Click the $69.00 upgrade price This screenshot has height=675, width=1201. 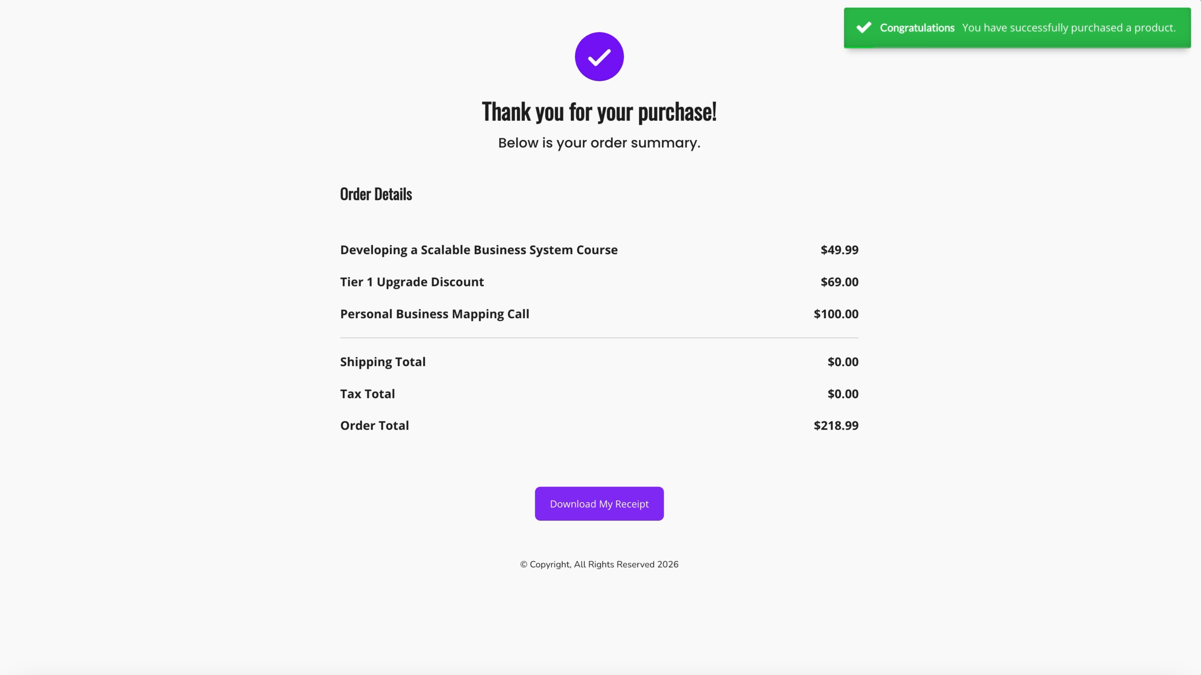click(x=839, y=282)
